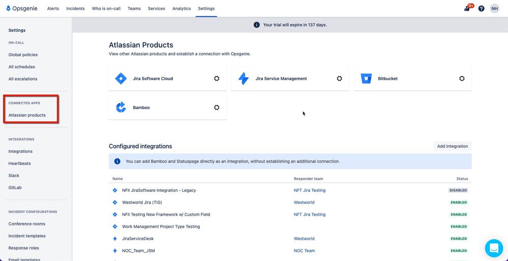Click the Jira Service Management logo icon
Viewport: 508px width, 261px height.
pos(243,79)
